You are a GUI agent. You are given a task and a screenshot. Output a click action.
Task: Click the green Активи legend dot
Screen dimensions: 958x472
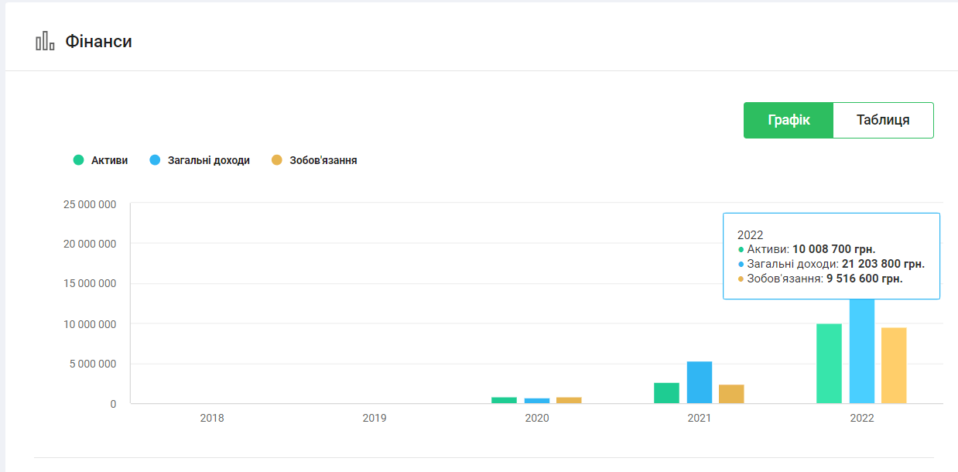[78, 160]
